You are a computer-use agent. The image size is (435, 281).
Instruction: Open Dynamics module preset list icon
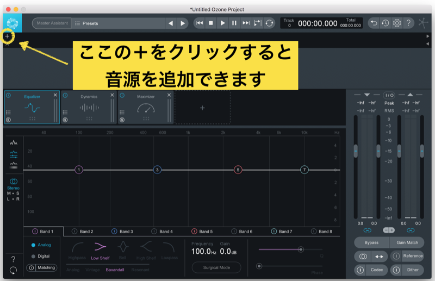click(x=65, y=113)
